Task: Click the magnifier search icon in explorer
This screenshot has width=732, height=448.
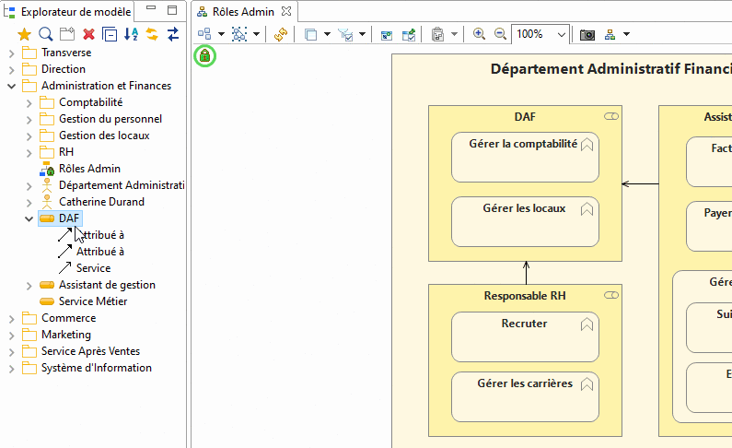Action: click(x=45, y=34)
